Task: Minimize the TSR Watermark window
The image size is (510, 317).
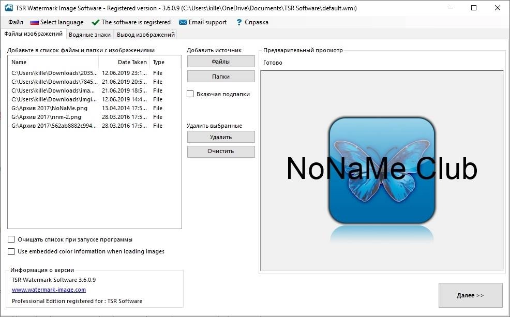Action: (x=451, y=8)
